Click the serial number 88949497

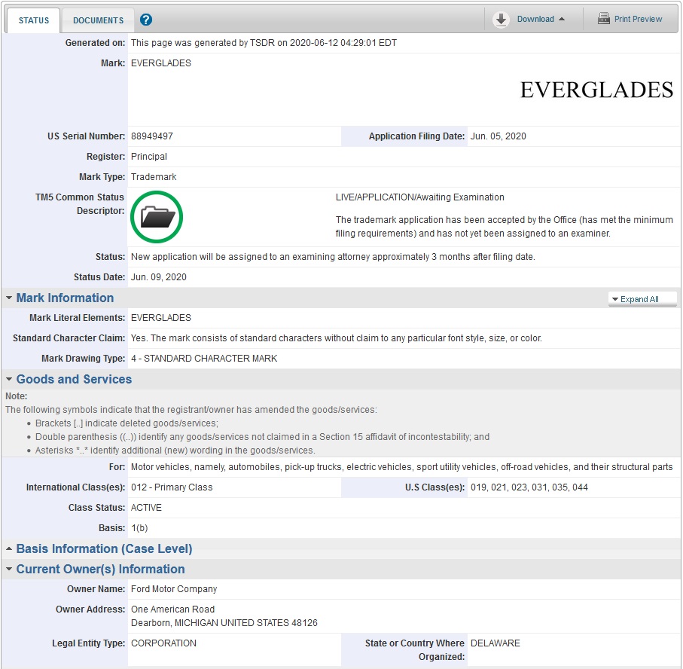pyautogui.click(x=152, y=136)
